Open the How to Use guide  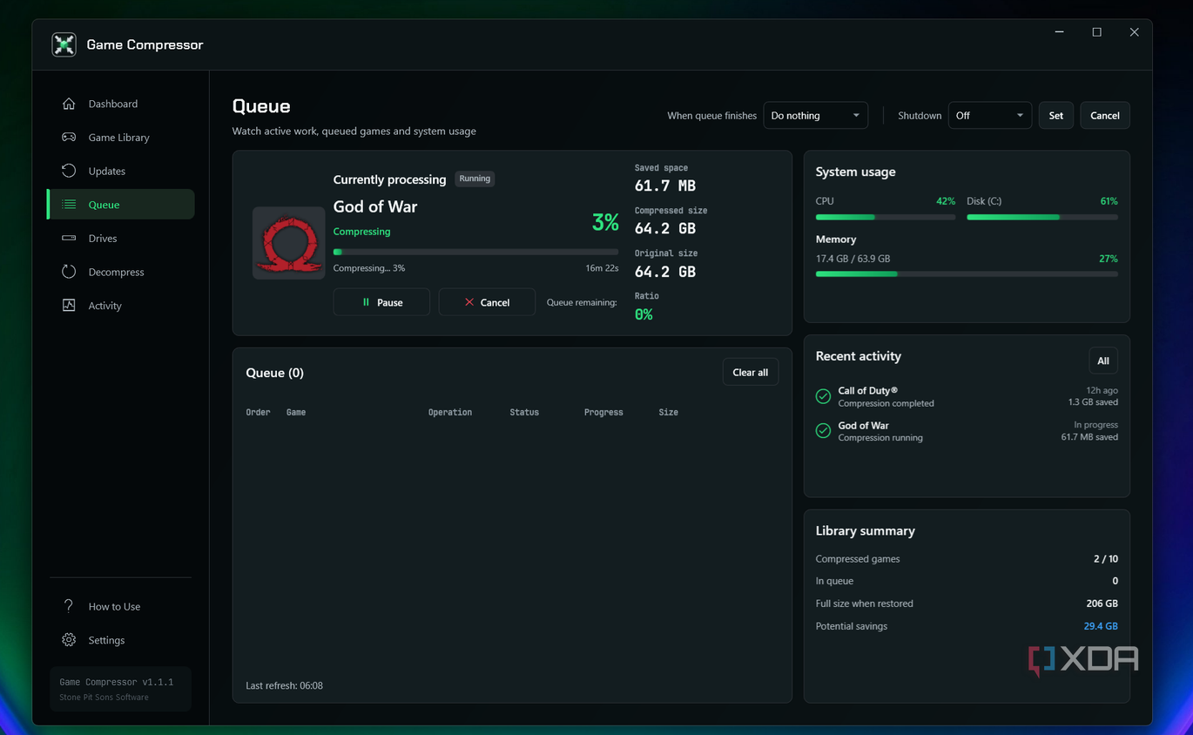(x=121, y=606)
